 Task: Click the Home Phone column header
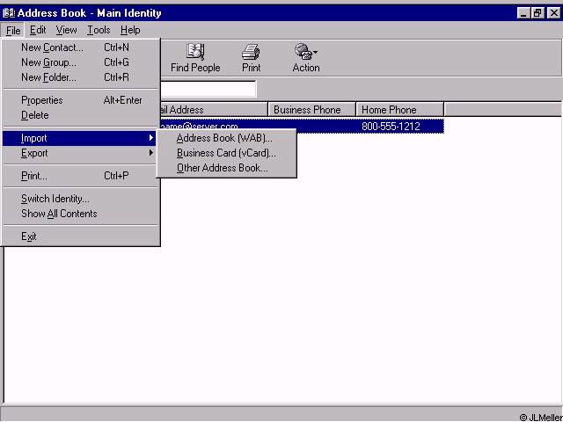[399, 110]
